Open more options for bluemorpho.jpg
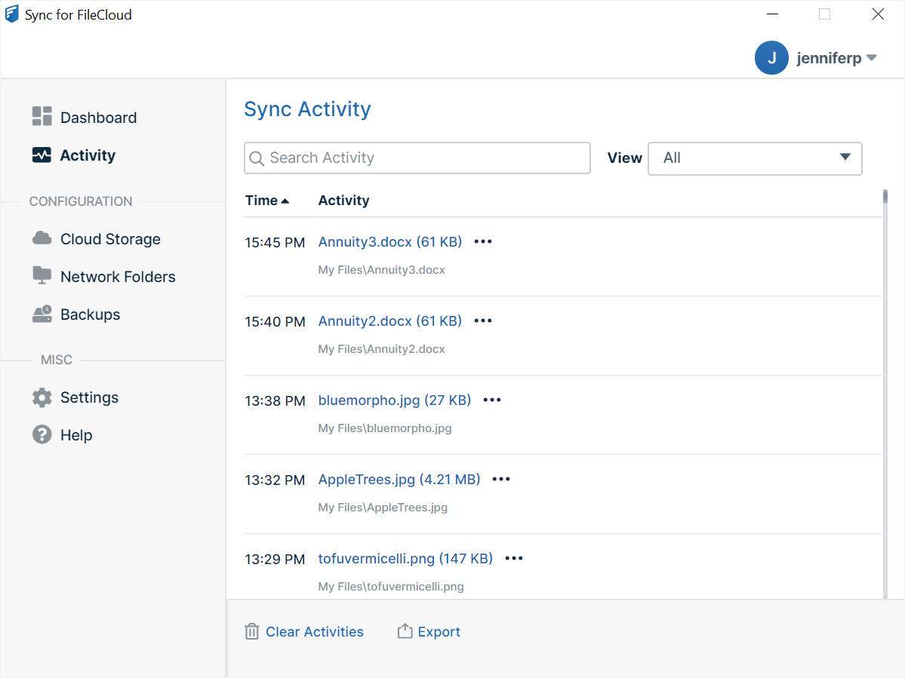The height and width of the screenshot is (678, 905). pos(492,400)
